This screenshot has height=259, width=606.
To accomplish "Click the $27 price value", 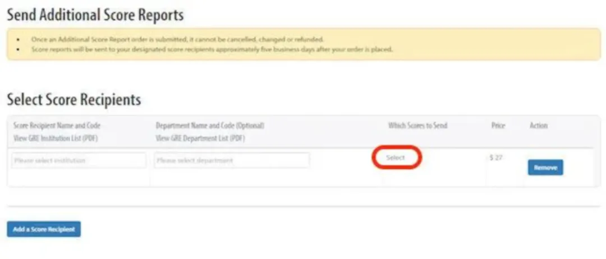I will [x=495, y=158].
